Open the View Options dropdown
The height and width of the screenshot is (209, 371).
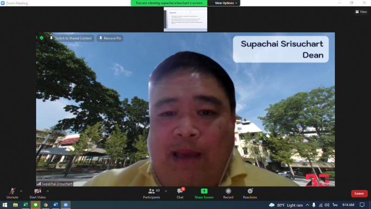(226, 3)
